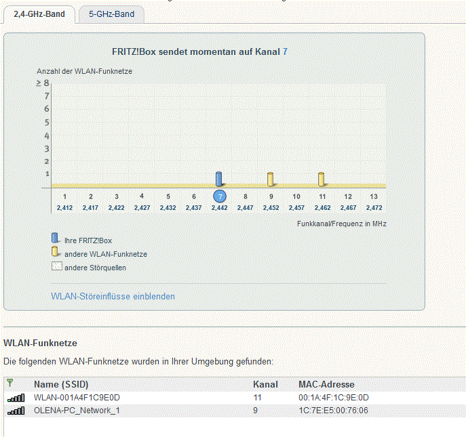The width and height of the screenshot is (466, 437).
Task: Click channel 13 label on the chart axis
Action: [374, 196]
